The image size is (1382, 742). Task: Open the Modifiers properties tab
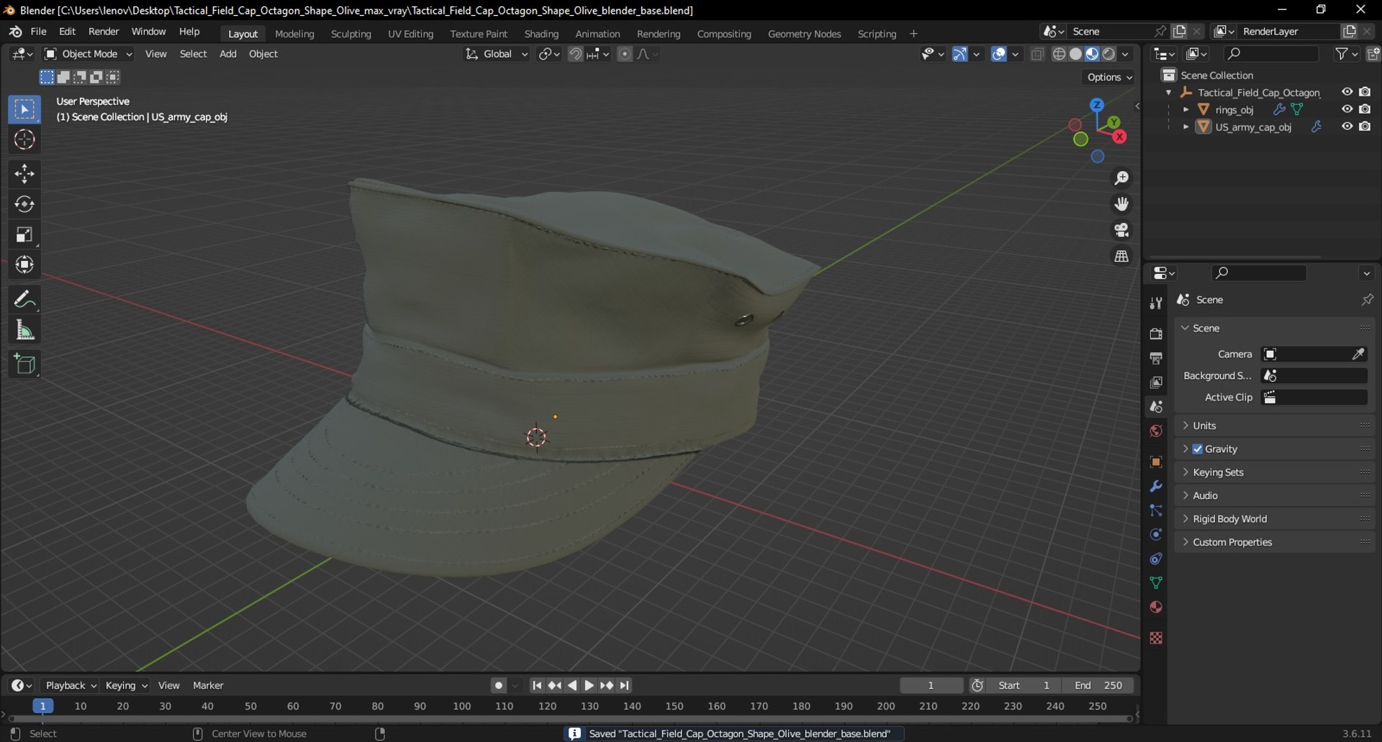pyautogui.click(x=1156, y=487)
